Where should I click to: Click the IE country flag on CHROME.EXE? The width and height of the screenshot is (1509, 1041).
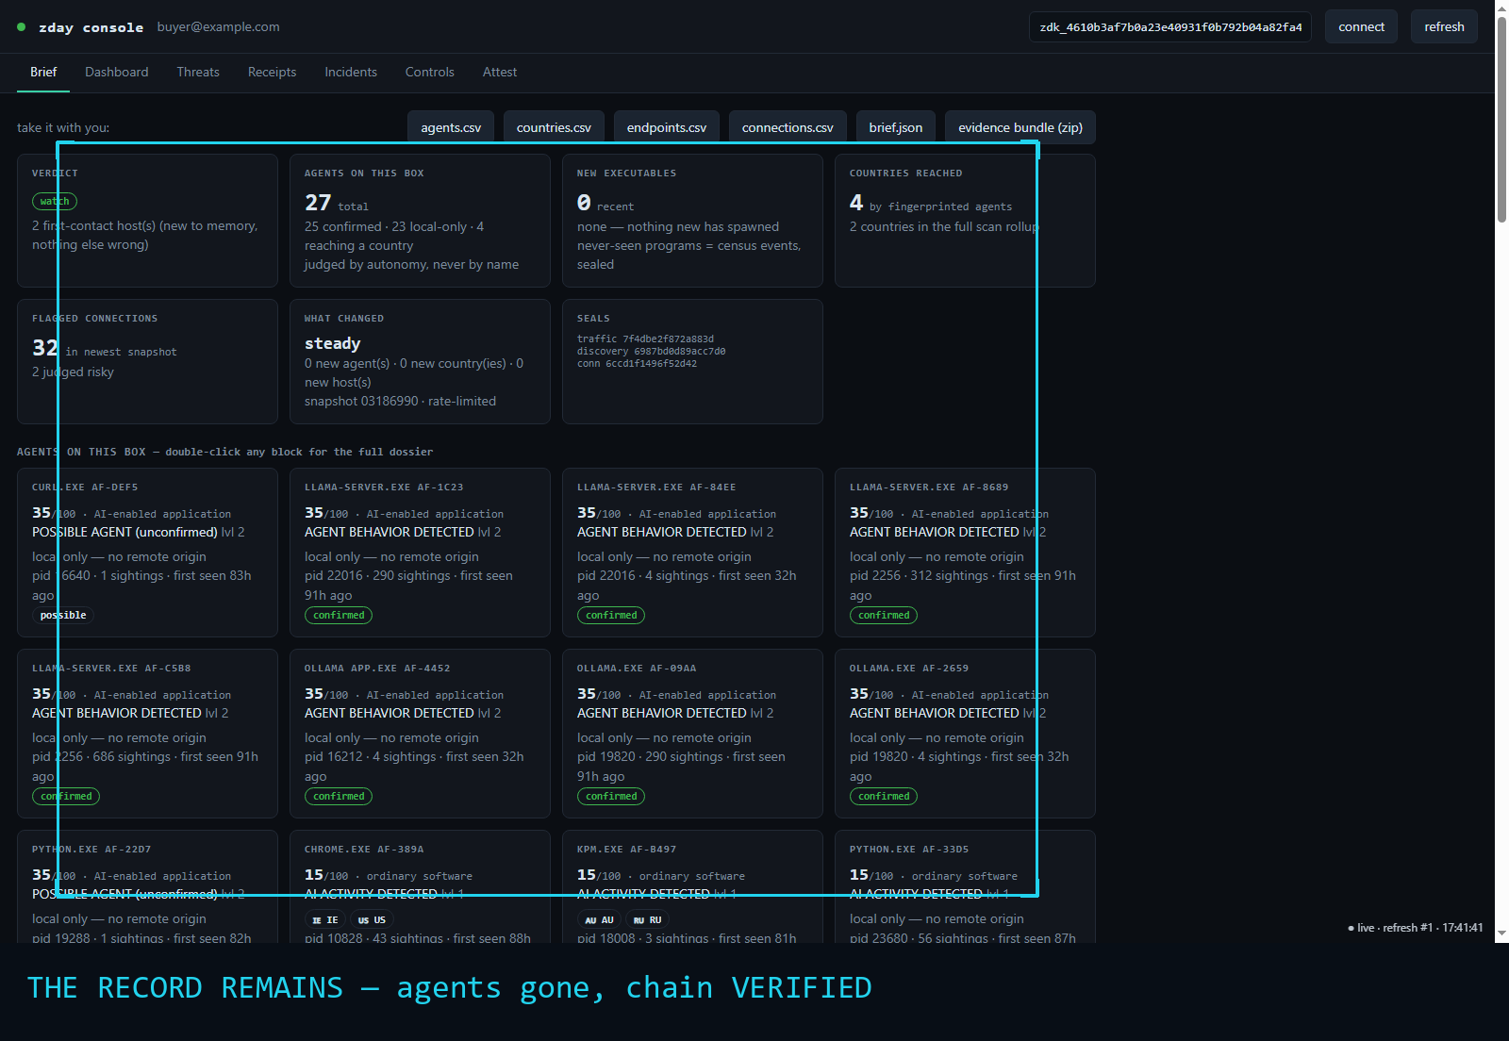point(325,920)
